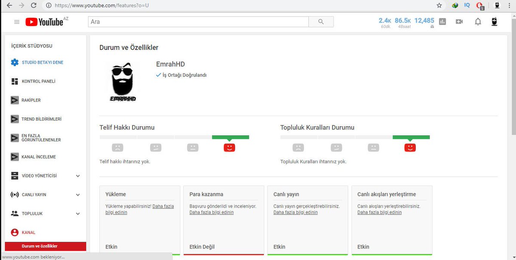The image size is (516, 260).
Task: Expand the Canlı Yayın chevron
Action: pos(78,195)
